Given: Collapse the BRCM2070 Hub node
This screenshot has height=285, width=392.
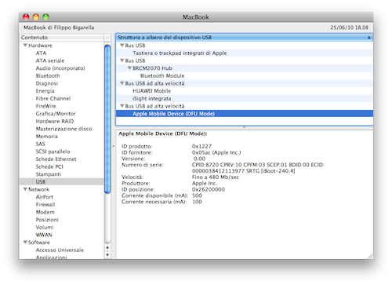Looking at the screenshot, I should point(129,68).
